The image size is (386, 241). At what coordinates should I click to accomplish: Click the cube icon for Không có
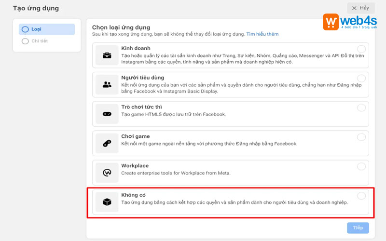[x=107, y=202]
